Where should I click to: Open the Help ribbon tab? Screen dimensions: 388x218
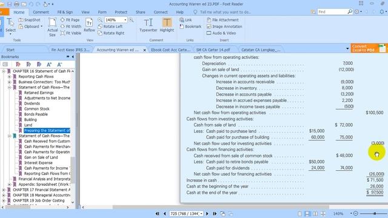[x=179, y=12]
